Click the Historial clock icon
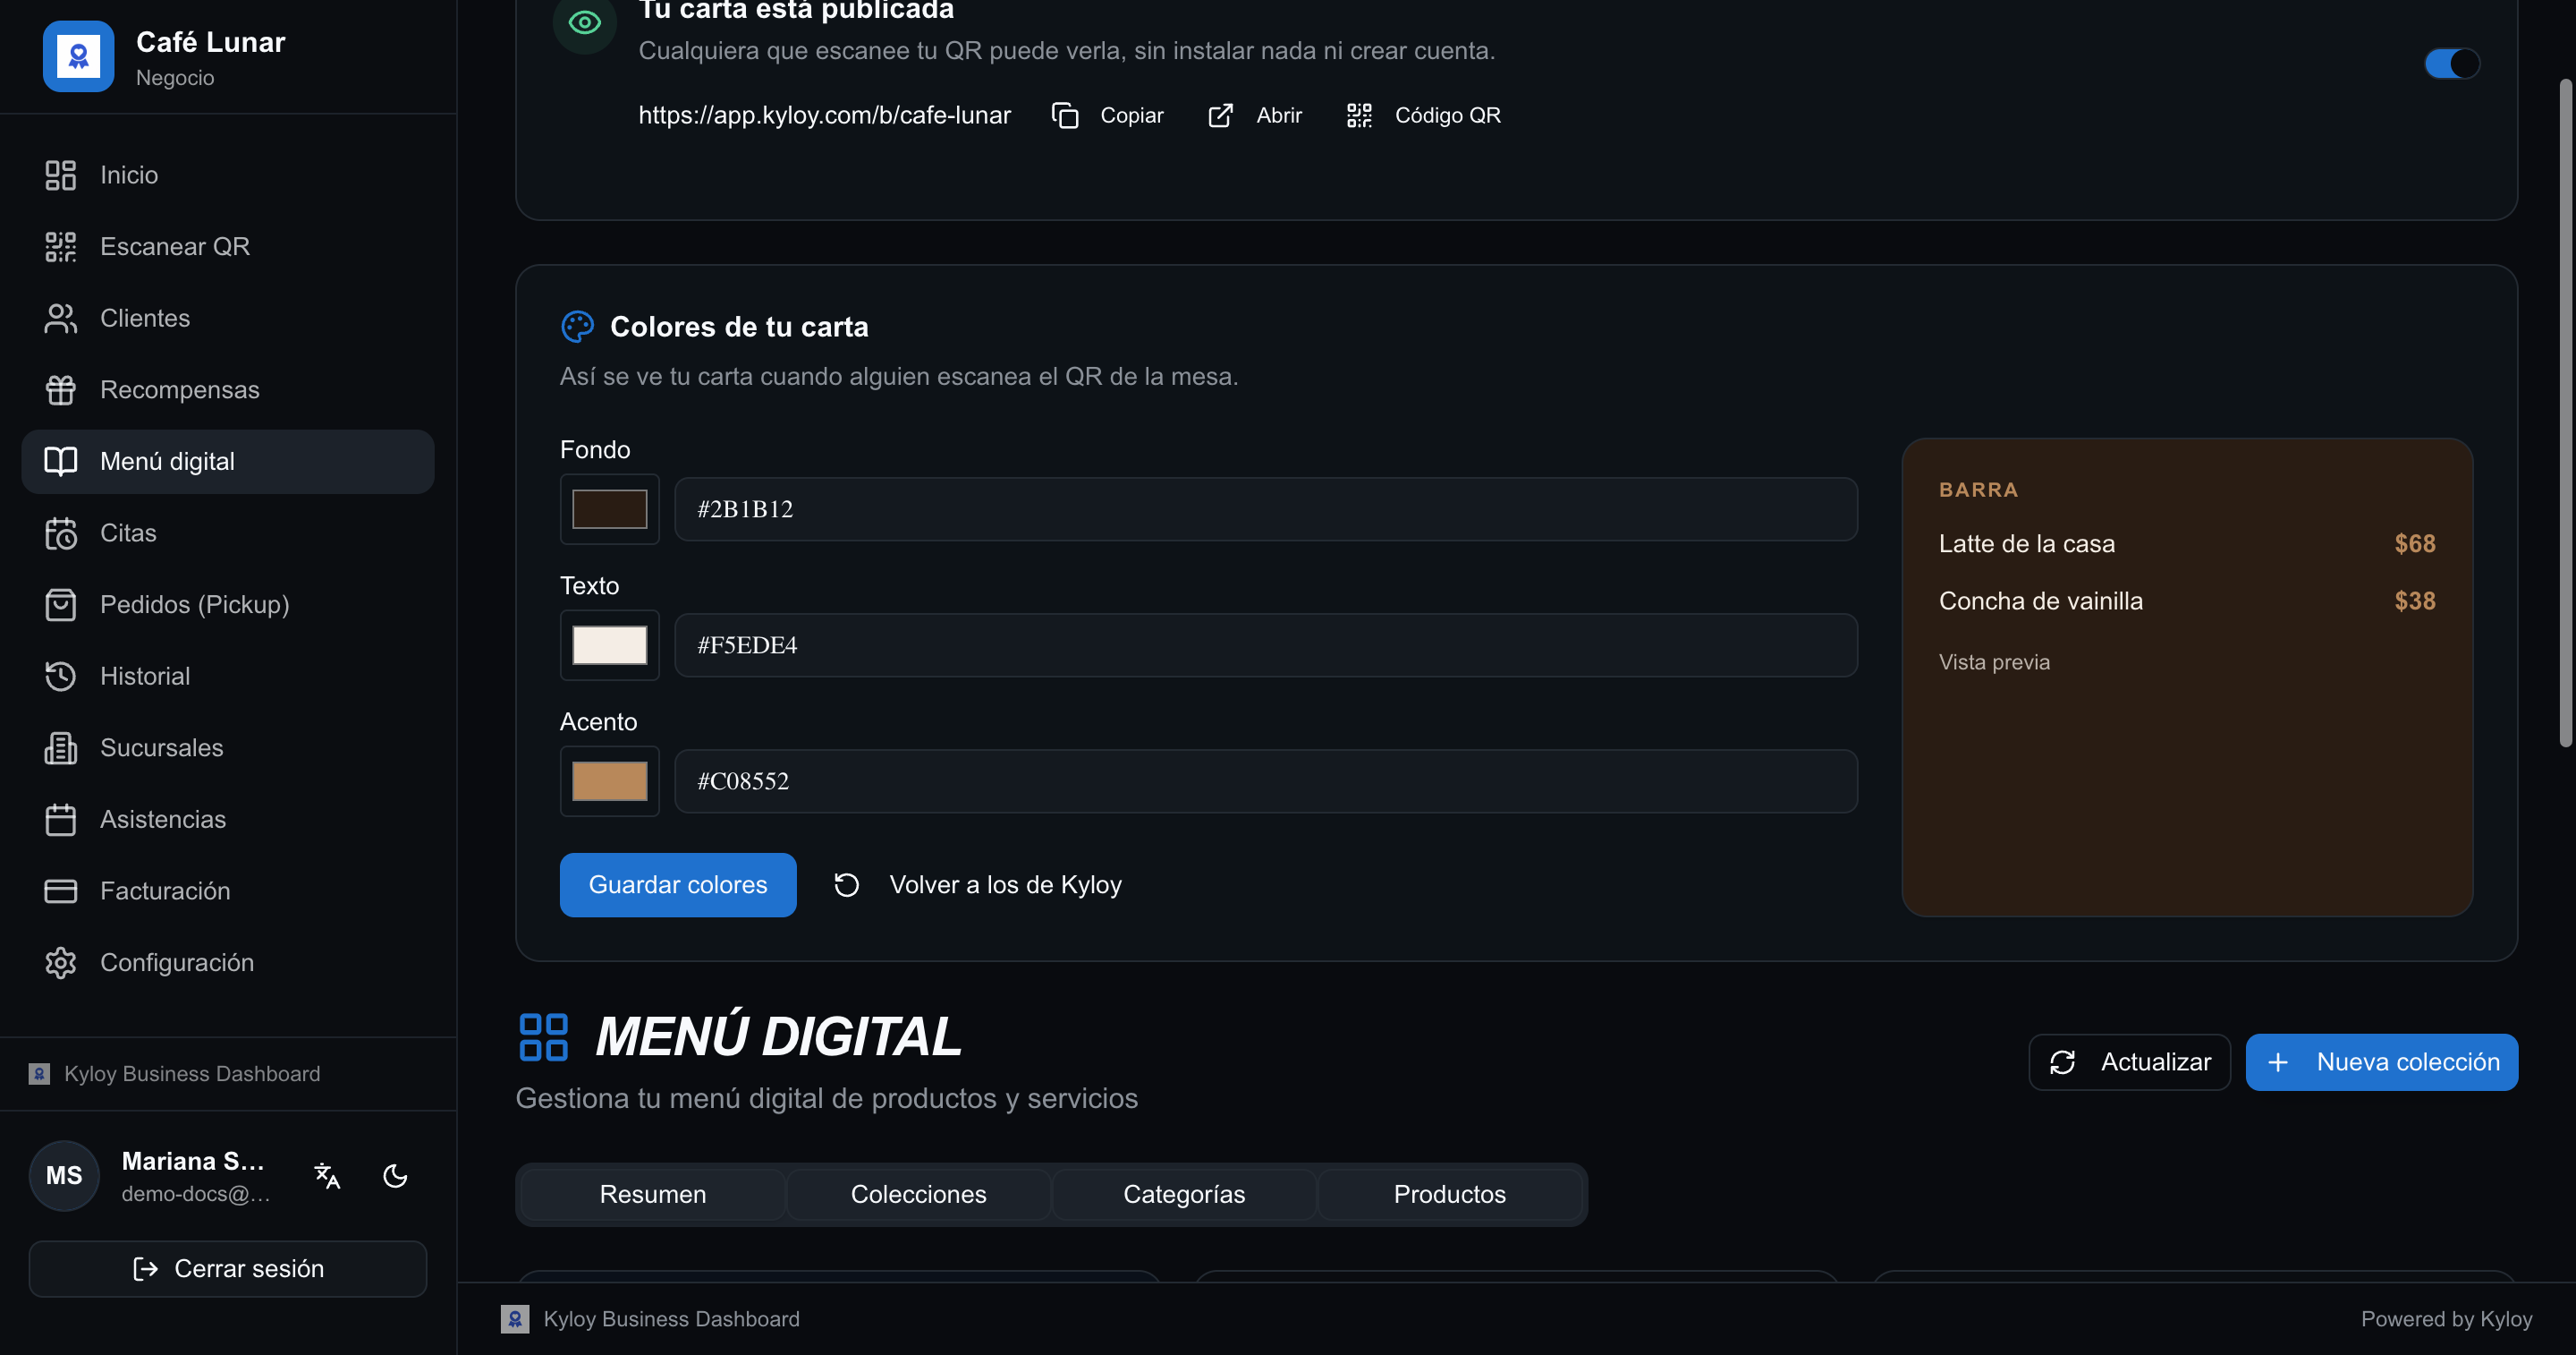The height and width of the screenshot is (1355, 2576). tap(60, 677)
